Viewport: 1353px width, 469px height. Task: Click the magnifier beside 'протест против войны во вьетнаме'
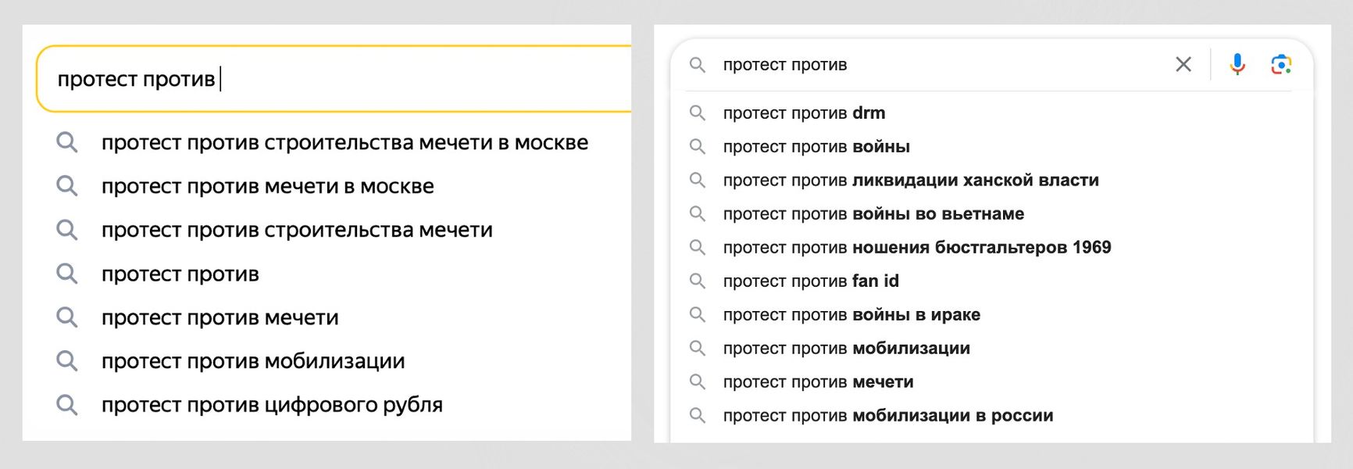point(698,213)
